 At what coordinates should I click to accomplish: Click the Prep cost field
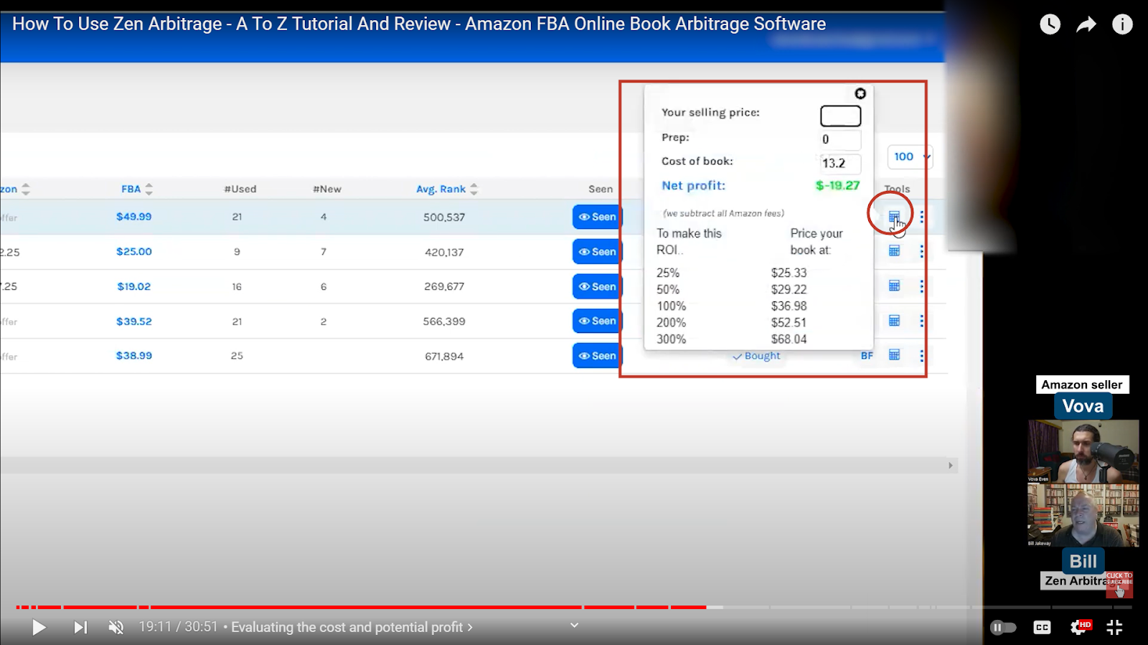[x=840, y=139]
